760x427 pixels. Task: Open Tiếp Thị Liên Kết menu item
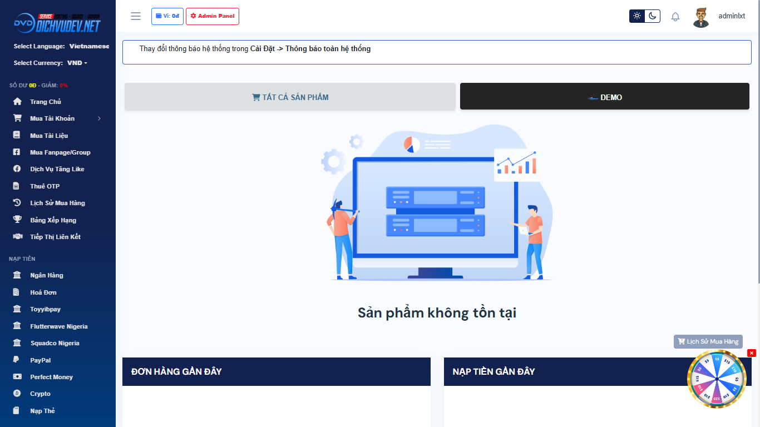[55, 237]
